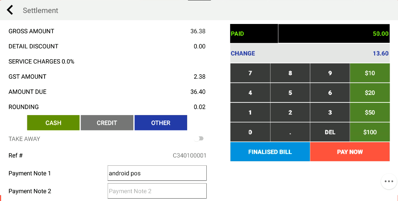Tap the $20 quick amount button
This screenshot has width=398, height=201.
[x=370, y=93]
